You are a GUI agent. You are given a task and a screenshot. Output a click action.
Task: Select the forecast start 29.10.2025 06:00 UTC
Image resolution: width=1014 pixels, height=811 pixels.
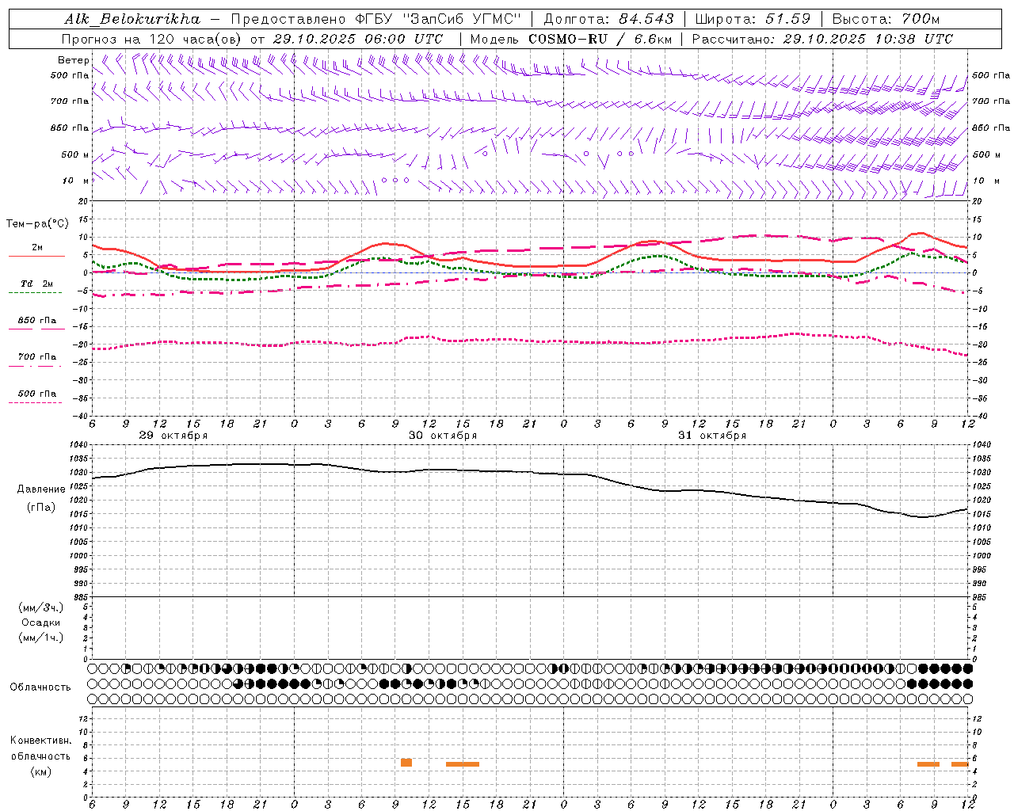pos(358,38)
